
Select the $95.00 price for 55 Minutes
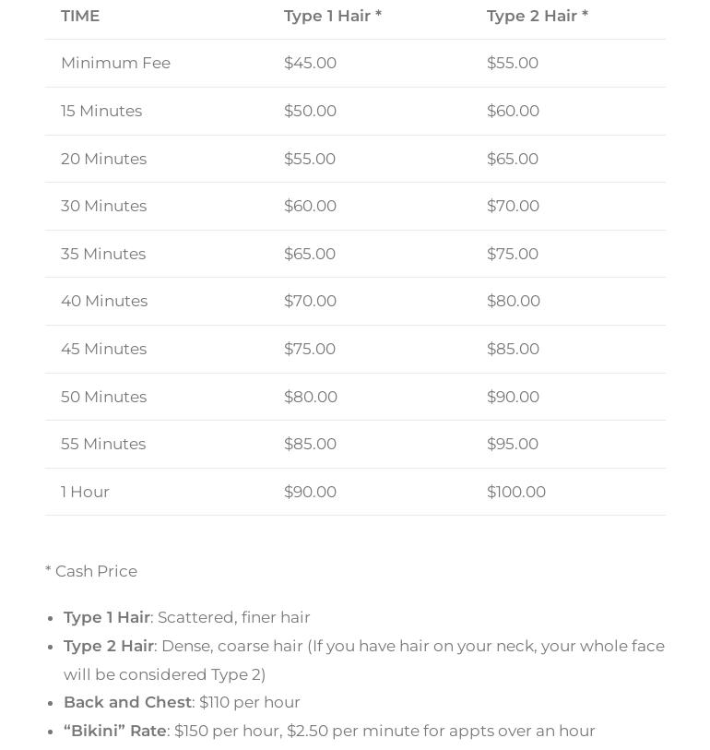coord(512,444)
